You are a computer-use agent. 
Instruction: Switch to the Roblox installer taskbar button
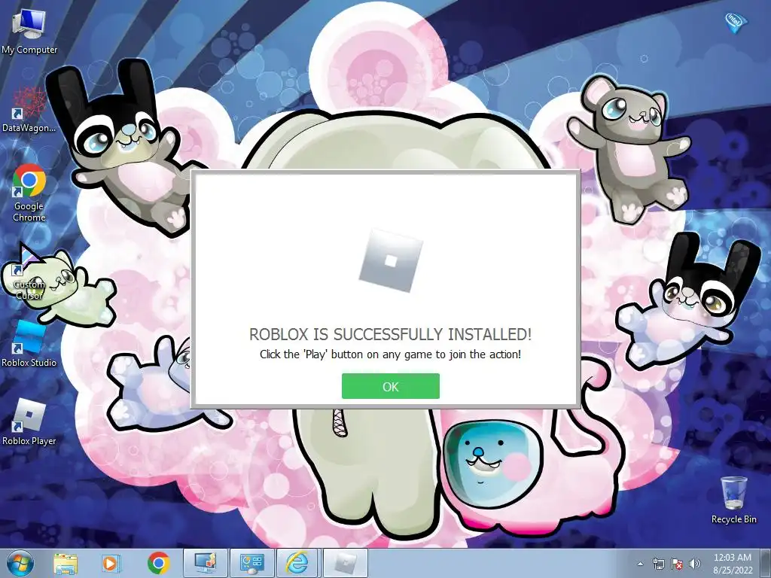pyautogui.click(x=346, y=563)
